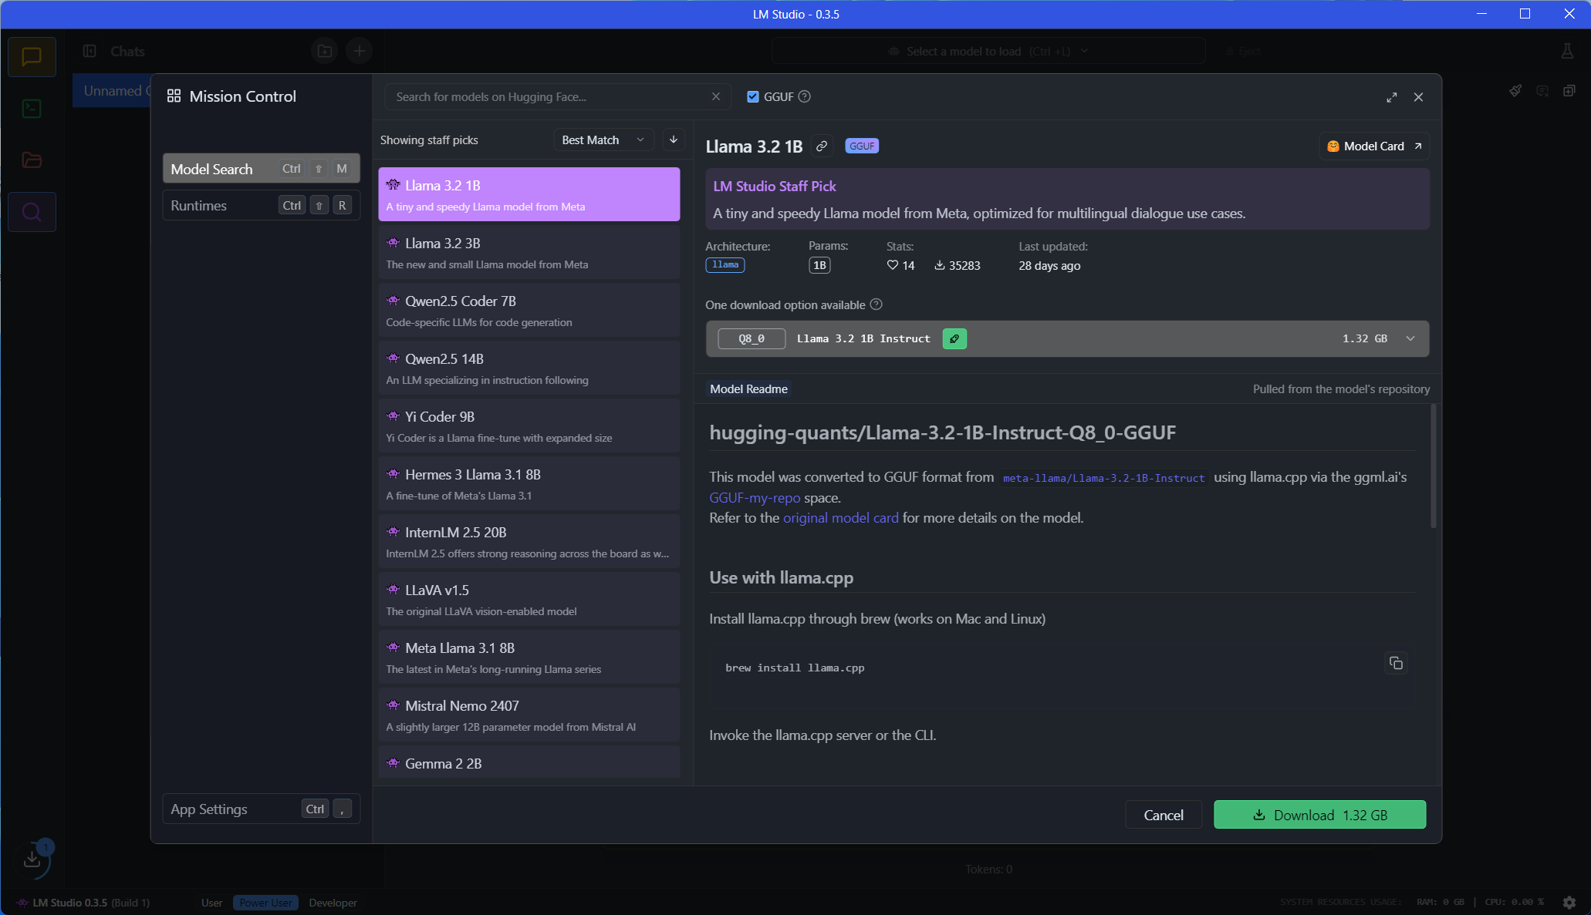This screenshot has height=915, width=1591.
Task: Open the GGUF-my-repo link
Action: click(755, 498)
